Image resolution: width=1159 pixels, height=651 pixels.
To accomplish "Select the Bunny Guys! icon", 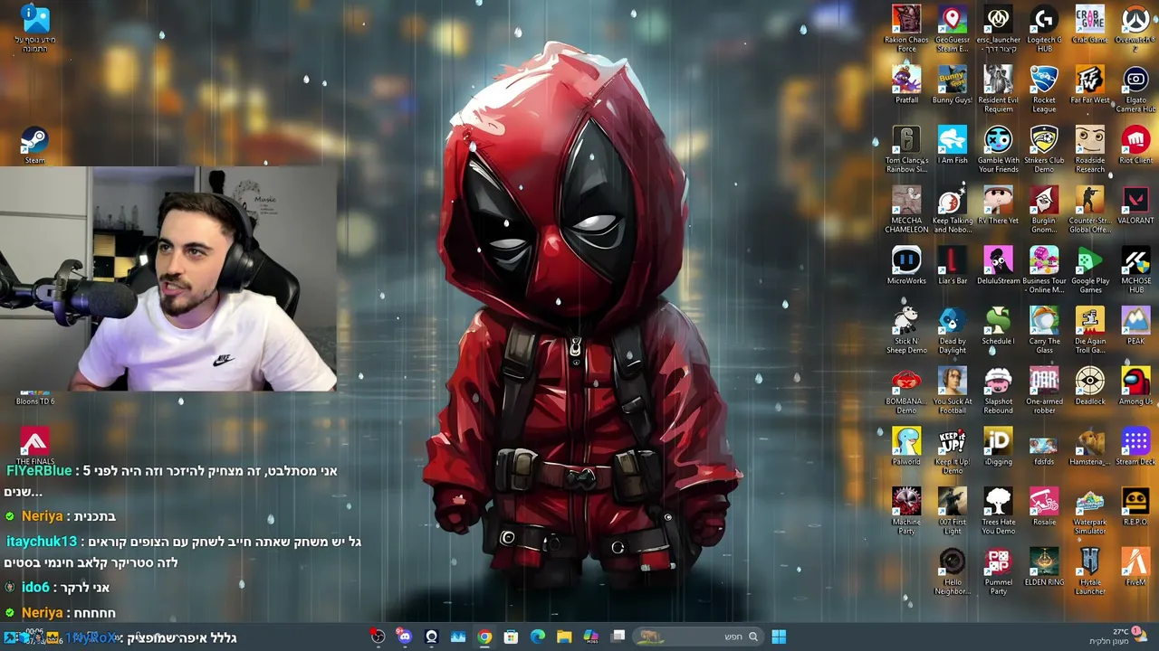I will (x=952, y=85).
